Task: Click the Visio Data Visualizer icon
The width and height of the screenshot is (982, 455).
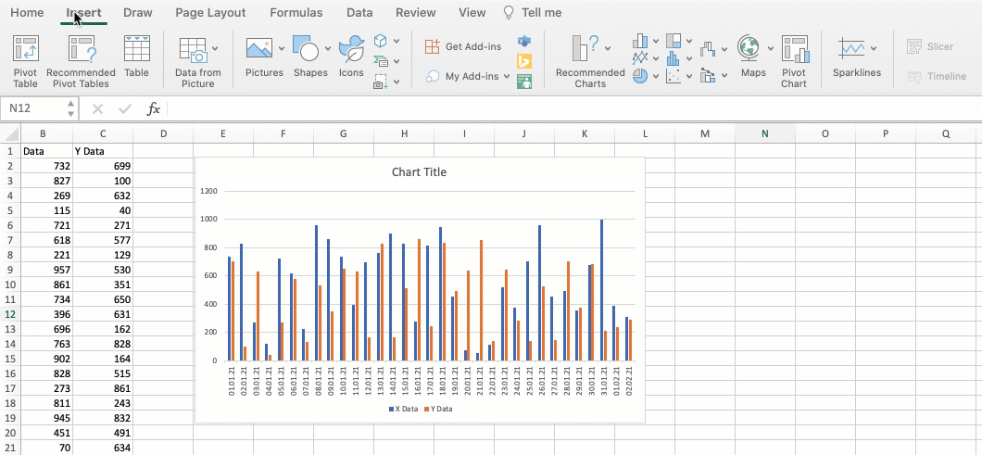Action: pos(524,42)
